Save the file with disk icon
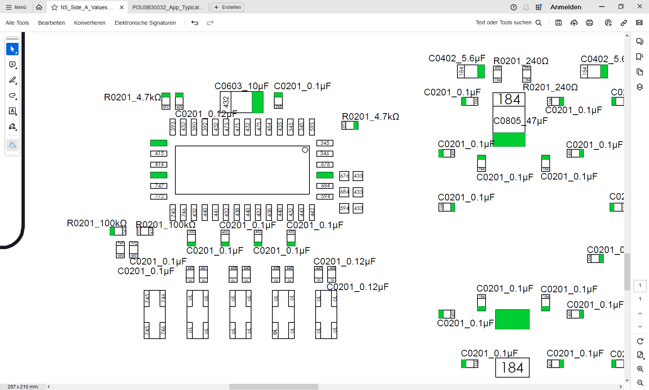The width and height of the screenshot is (649, 390). pyautogui.click(x=558, y=23)
